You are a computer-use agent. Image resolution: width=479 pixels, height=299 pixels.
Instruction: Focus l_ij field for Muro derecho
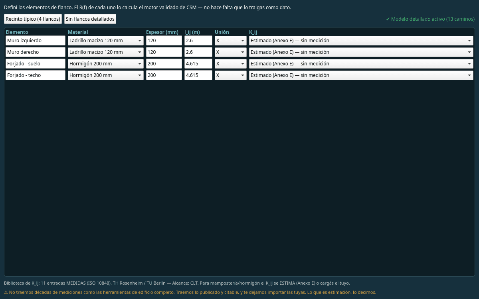[198, 52]
